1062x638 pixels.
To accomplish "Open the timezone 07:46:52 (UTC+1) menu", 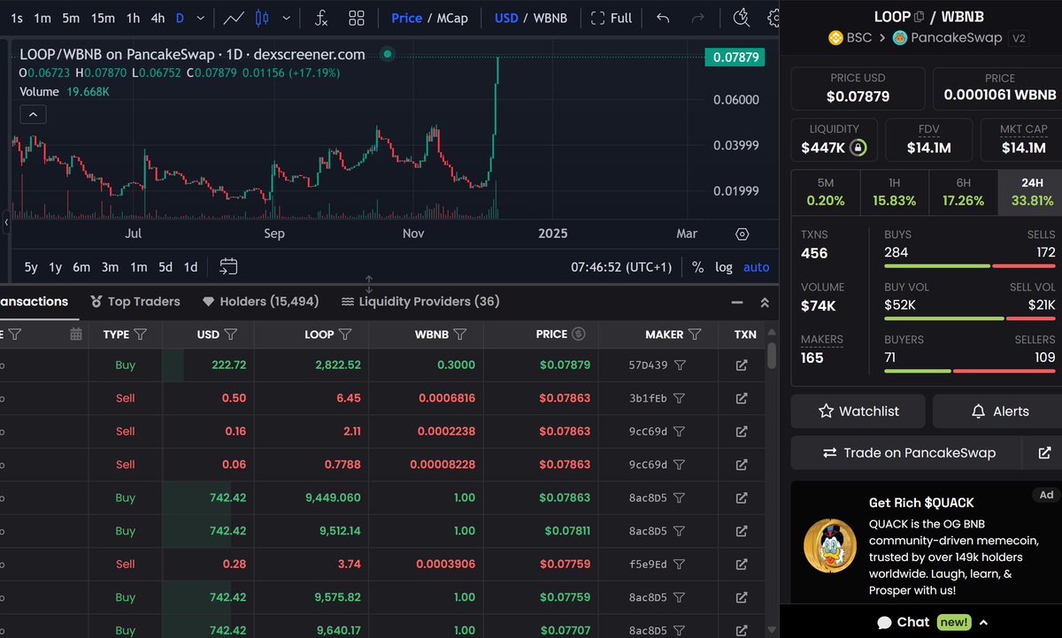I will [x=621, y=267].
